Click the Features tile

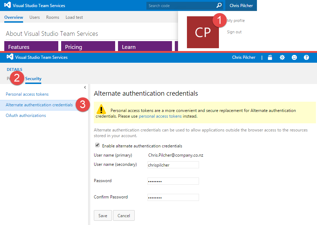point(31,46)
